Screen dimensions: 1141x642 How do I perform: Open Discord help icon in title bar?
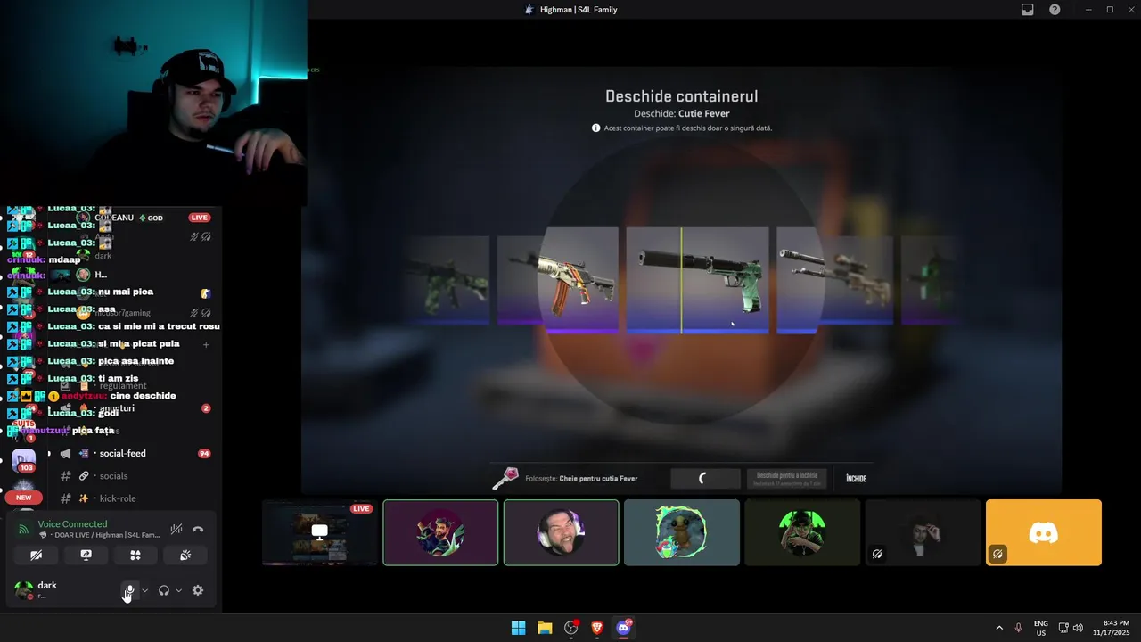(x=1055, y=10)
